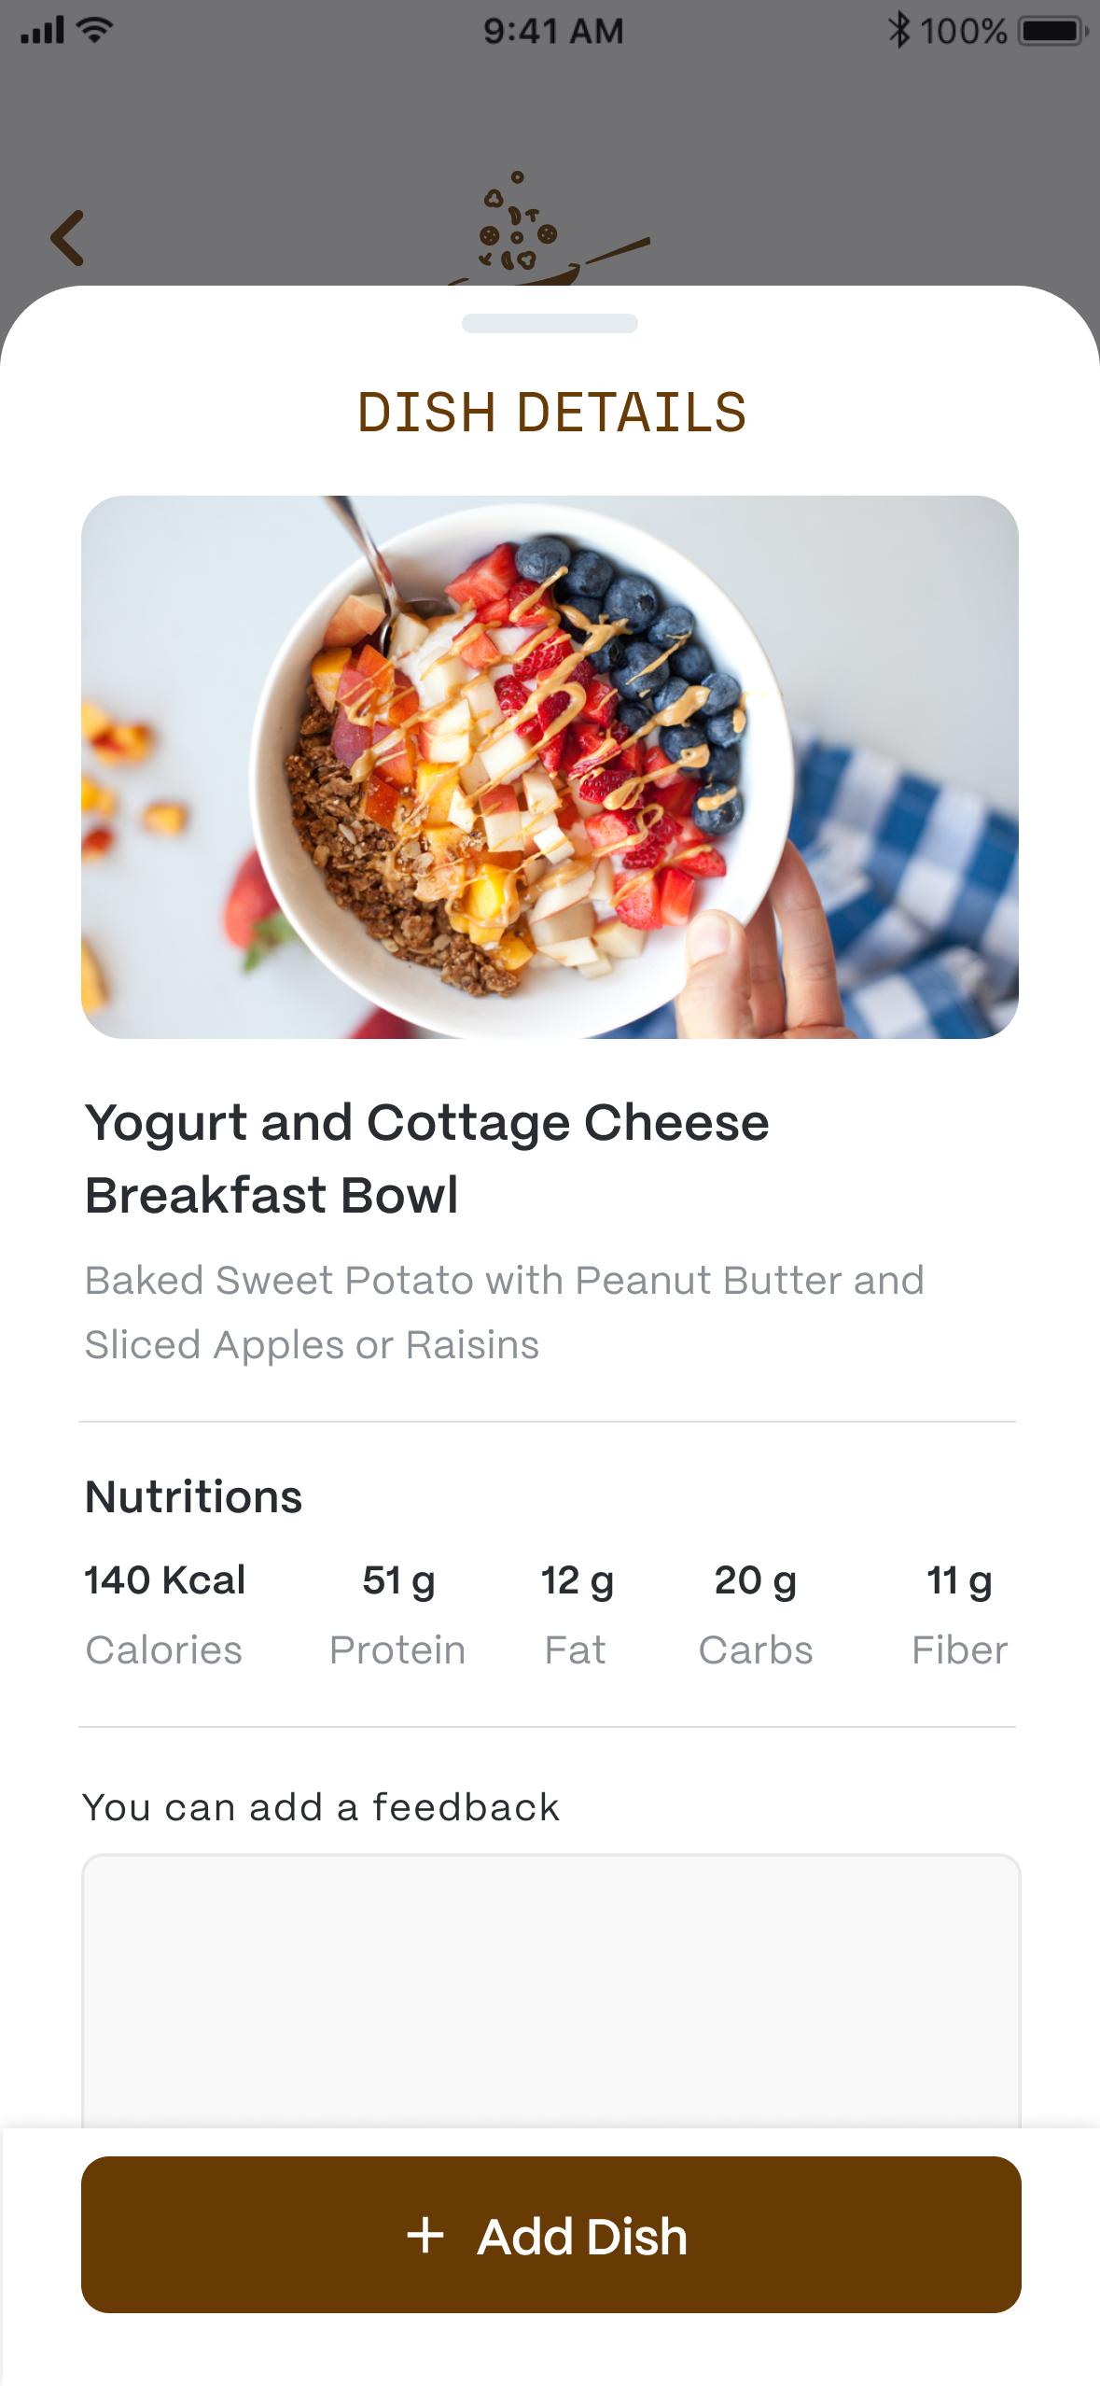
Task: Select the Dish Details header
Action: tap(550, 410)
